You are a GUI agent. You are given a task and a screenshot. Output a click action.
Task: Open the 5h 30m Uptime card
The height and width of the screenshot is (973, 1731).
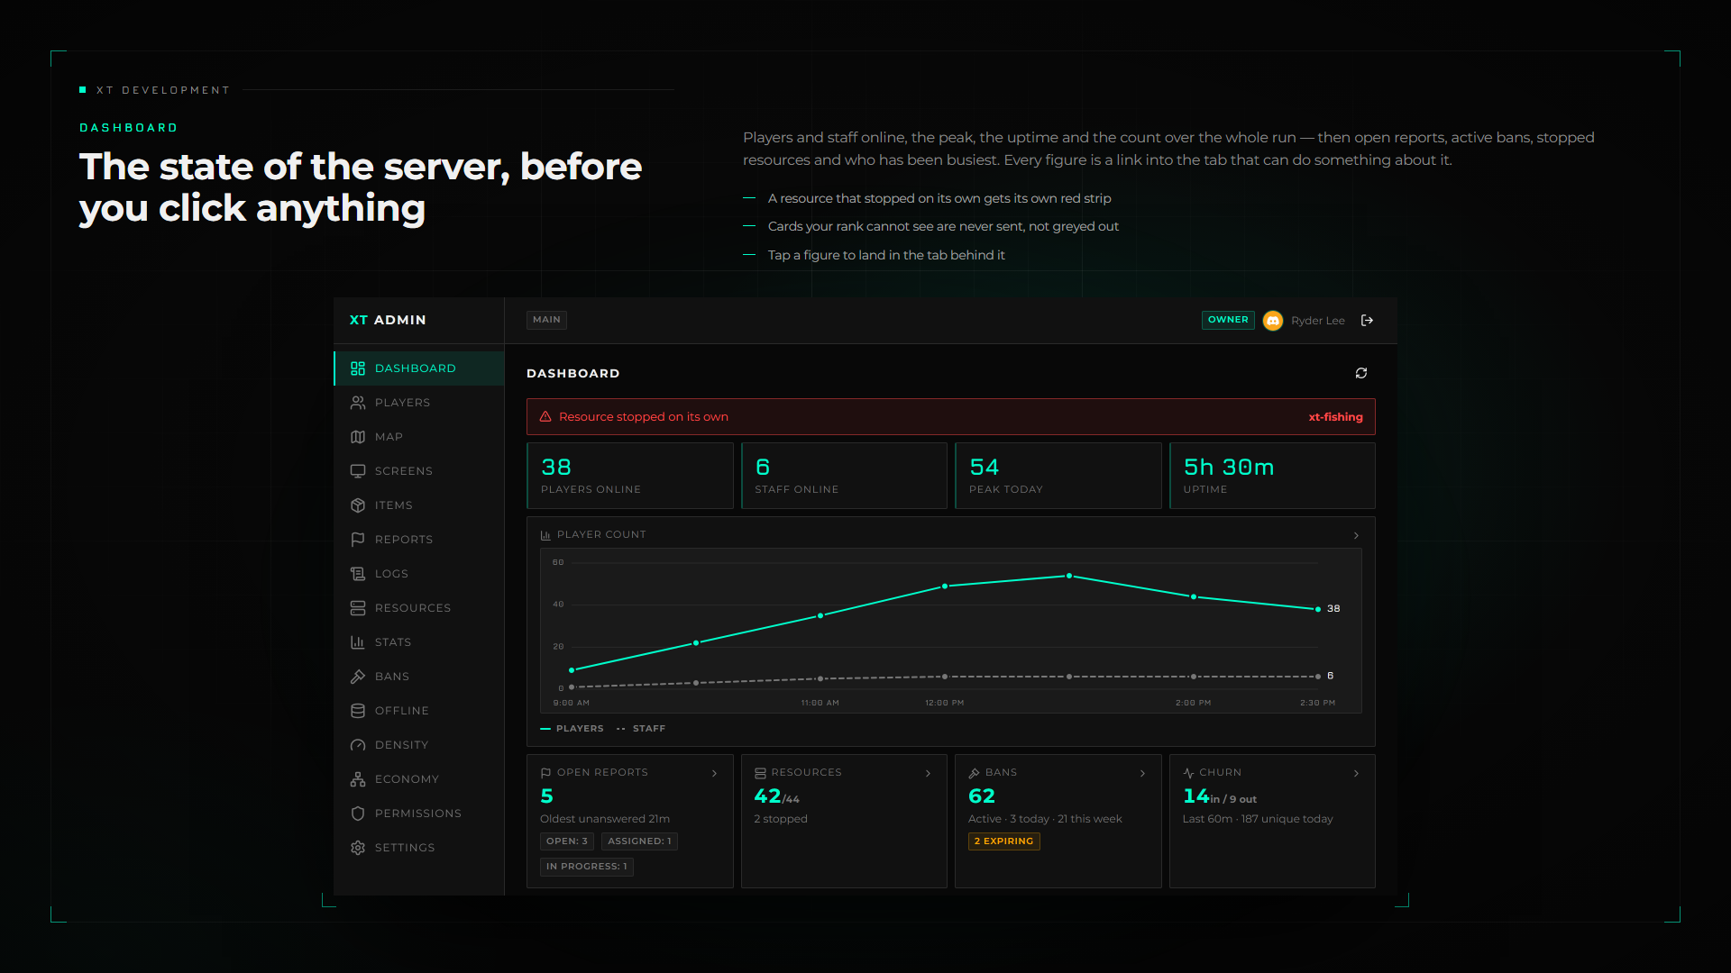click(1272, 476)
